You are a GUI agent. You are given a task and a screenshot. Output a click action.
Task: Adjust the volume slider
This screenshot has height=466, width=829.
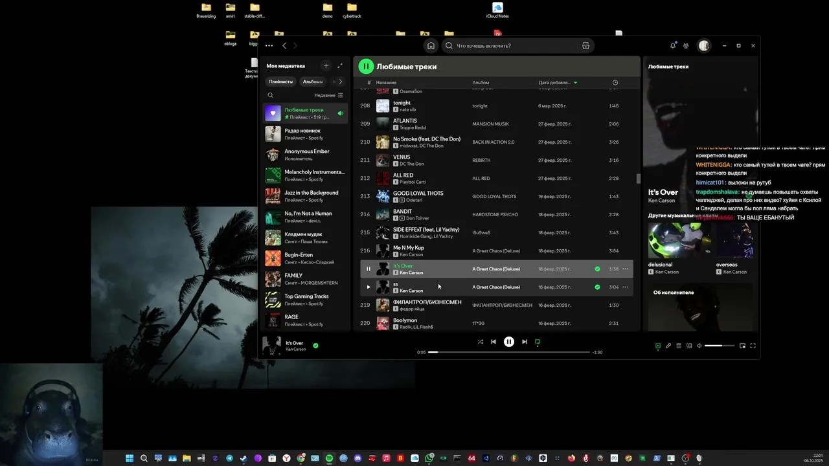point(720,346)
